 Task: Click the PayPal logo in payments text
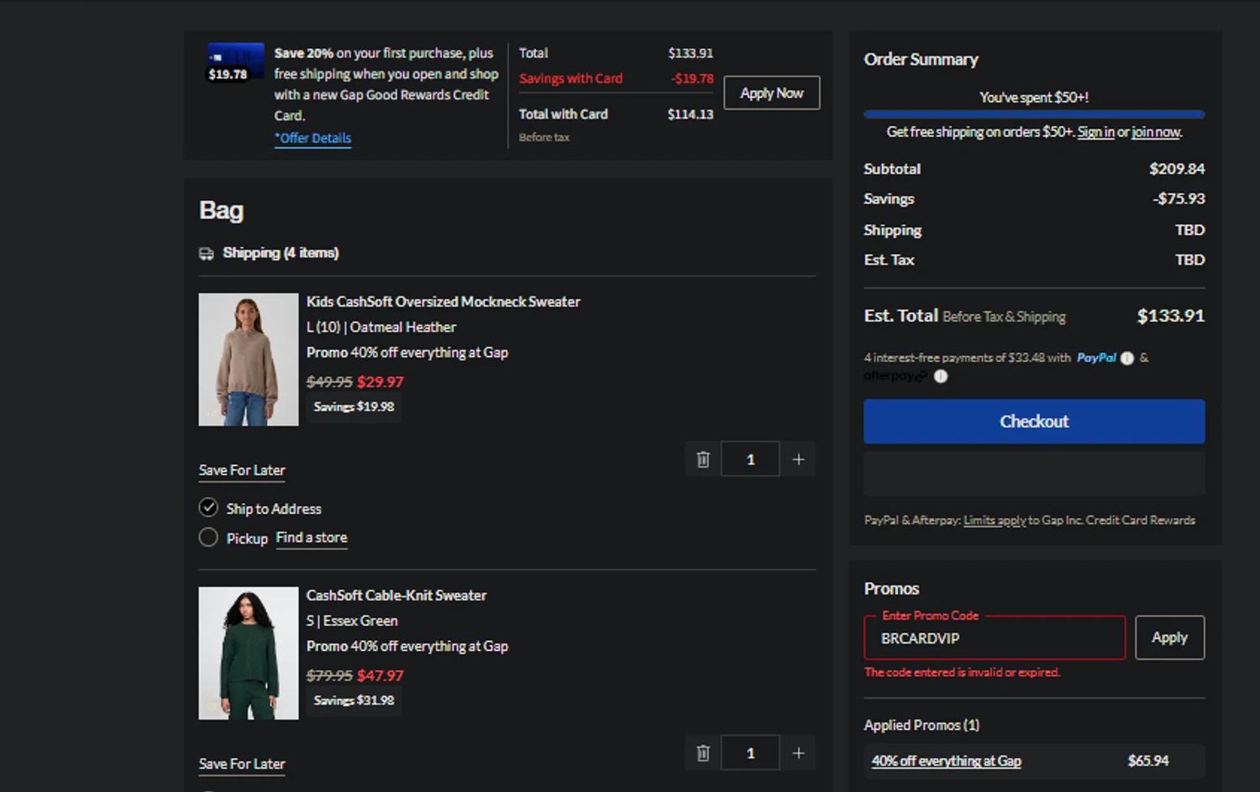[1096, 358]
